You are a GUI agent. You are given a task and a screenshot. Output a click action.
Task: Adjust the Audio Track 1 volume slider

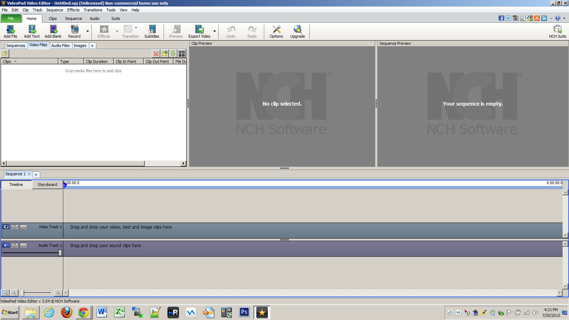(60, 253)
